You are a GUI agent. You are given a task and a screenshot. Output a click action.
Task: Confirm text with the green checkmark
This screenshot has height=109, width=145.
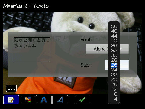(x=82, y=100)
